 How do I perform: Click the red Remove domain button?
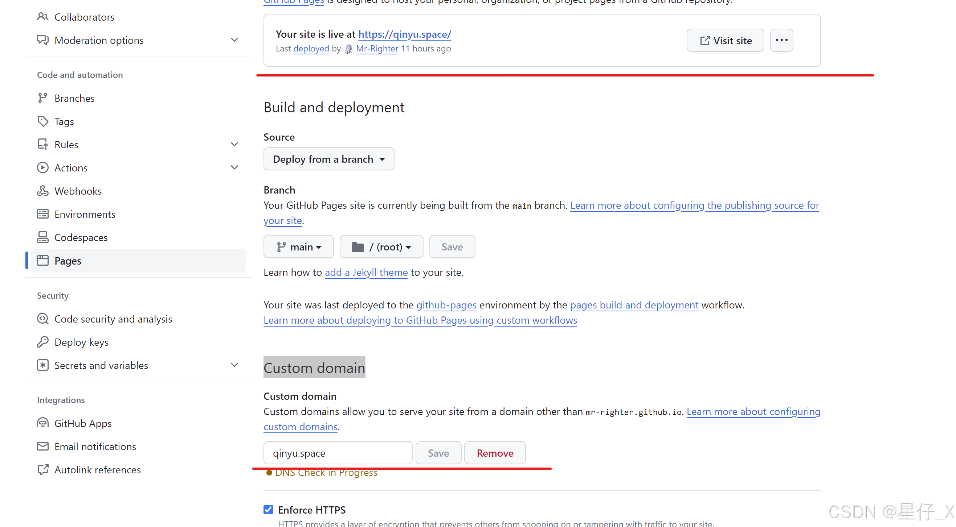[495, 453]
